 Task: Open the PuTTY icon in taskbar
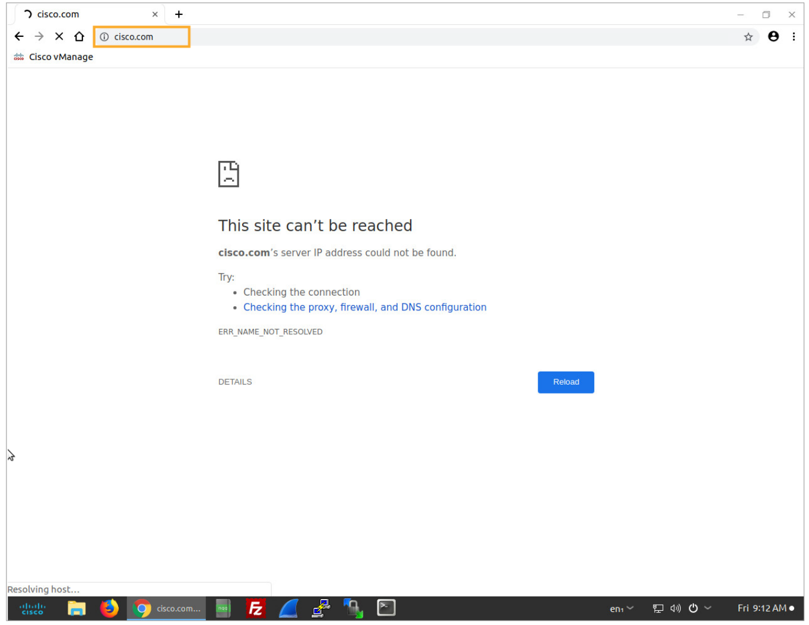pos(321,608)
